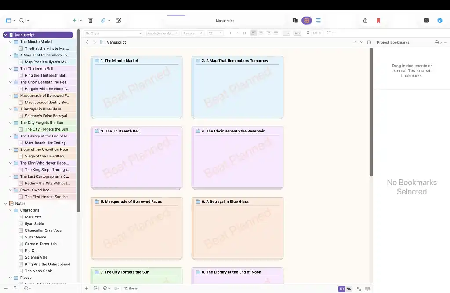Screen dimensions: 450x293
Task: Click the Project Bookmarks header
Action: point(393,42)
